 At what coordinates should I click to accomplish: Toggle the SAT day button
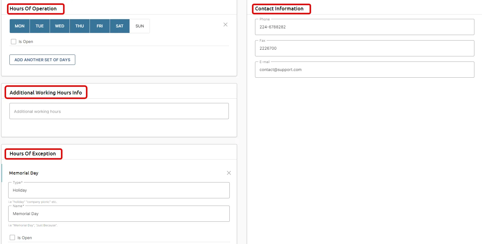pyautogui.click(x=120, y=26)
